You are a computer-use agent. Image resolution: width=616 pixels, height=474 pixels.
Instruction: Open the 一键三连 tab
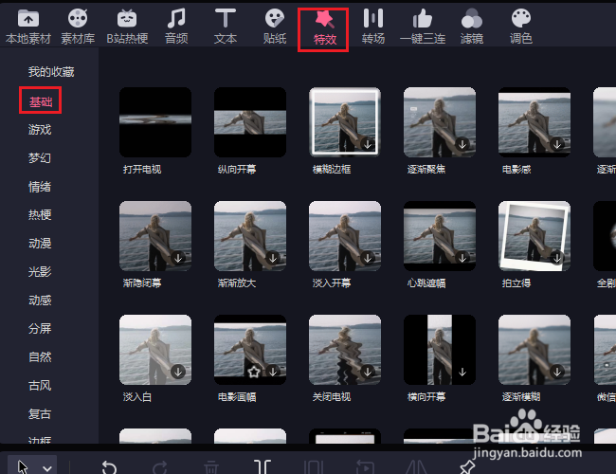pos(423,27)
